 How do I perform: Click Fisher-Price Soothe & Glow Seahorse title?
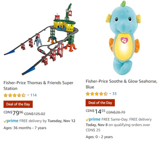tap(122, 84)
